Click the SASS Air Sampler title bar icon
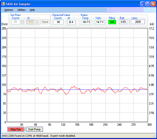 [x=3, y=4]
